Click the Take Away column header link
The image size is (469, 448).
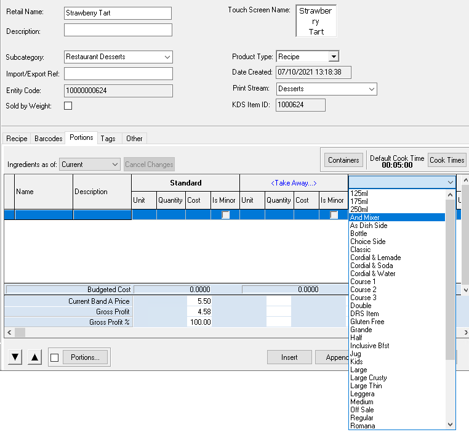(293, 182)
